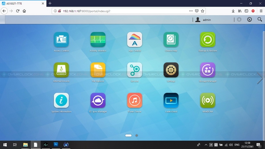Screen dimensions: 265x149
Task: Open page actions three-dot menu
Action: pyautogui.click(x=191, y=11)
